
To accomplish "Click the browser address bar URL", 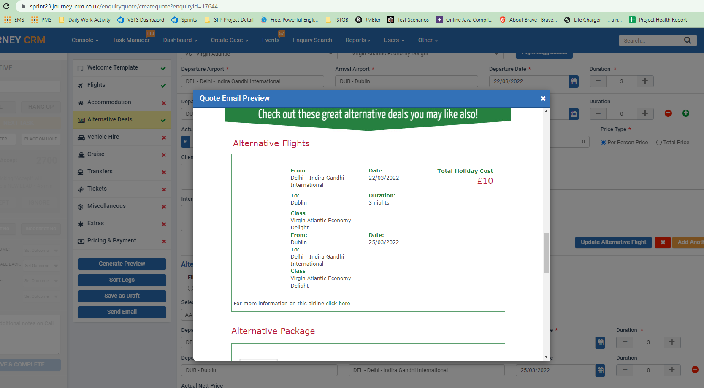I will click(124, 6).
